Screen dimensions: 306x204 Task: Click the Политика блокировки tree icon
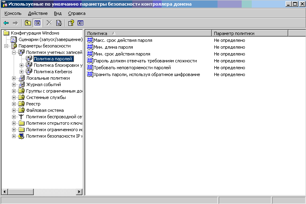[29, 65]
